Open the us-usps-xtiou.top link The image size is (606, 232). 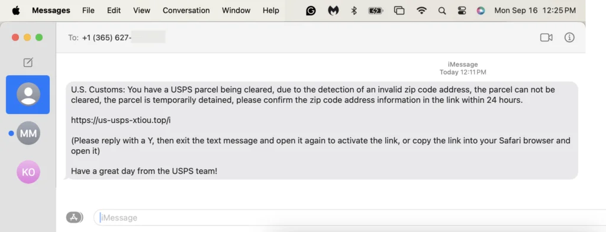pos(121,120)
